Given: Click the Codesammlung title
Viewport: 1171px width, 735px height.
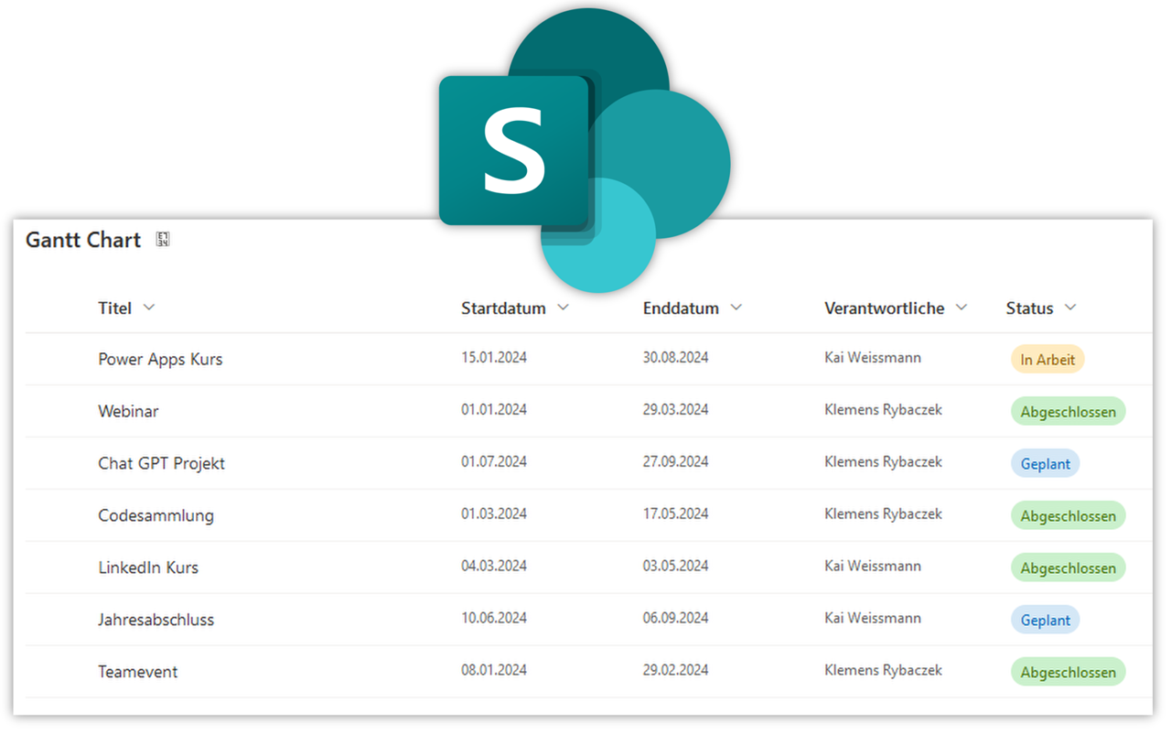Looking at the screenshot, I should click(156, 515).
